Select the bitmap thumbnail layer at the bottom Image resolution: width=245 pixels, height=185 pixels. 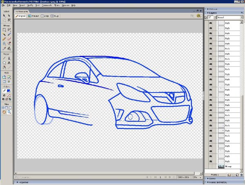coord(222,167)
